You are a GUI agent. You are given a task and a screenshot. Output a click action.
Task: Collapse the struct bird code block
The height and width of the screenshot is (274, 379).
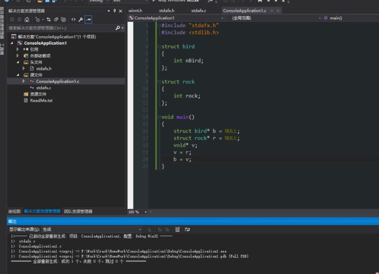[x=159, y=47]
